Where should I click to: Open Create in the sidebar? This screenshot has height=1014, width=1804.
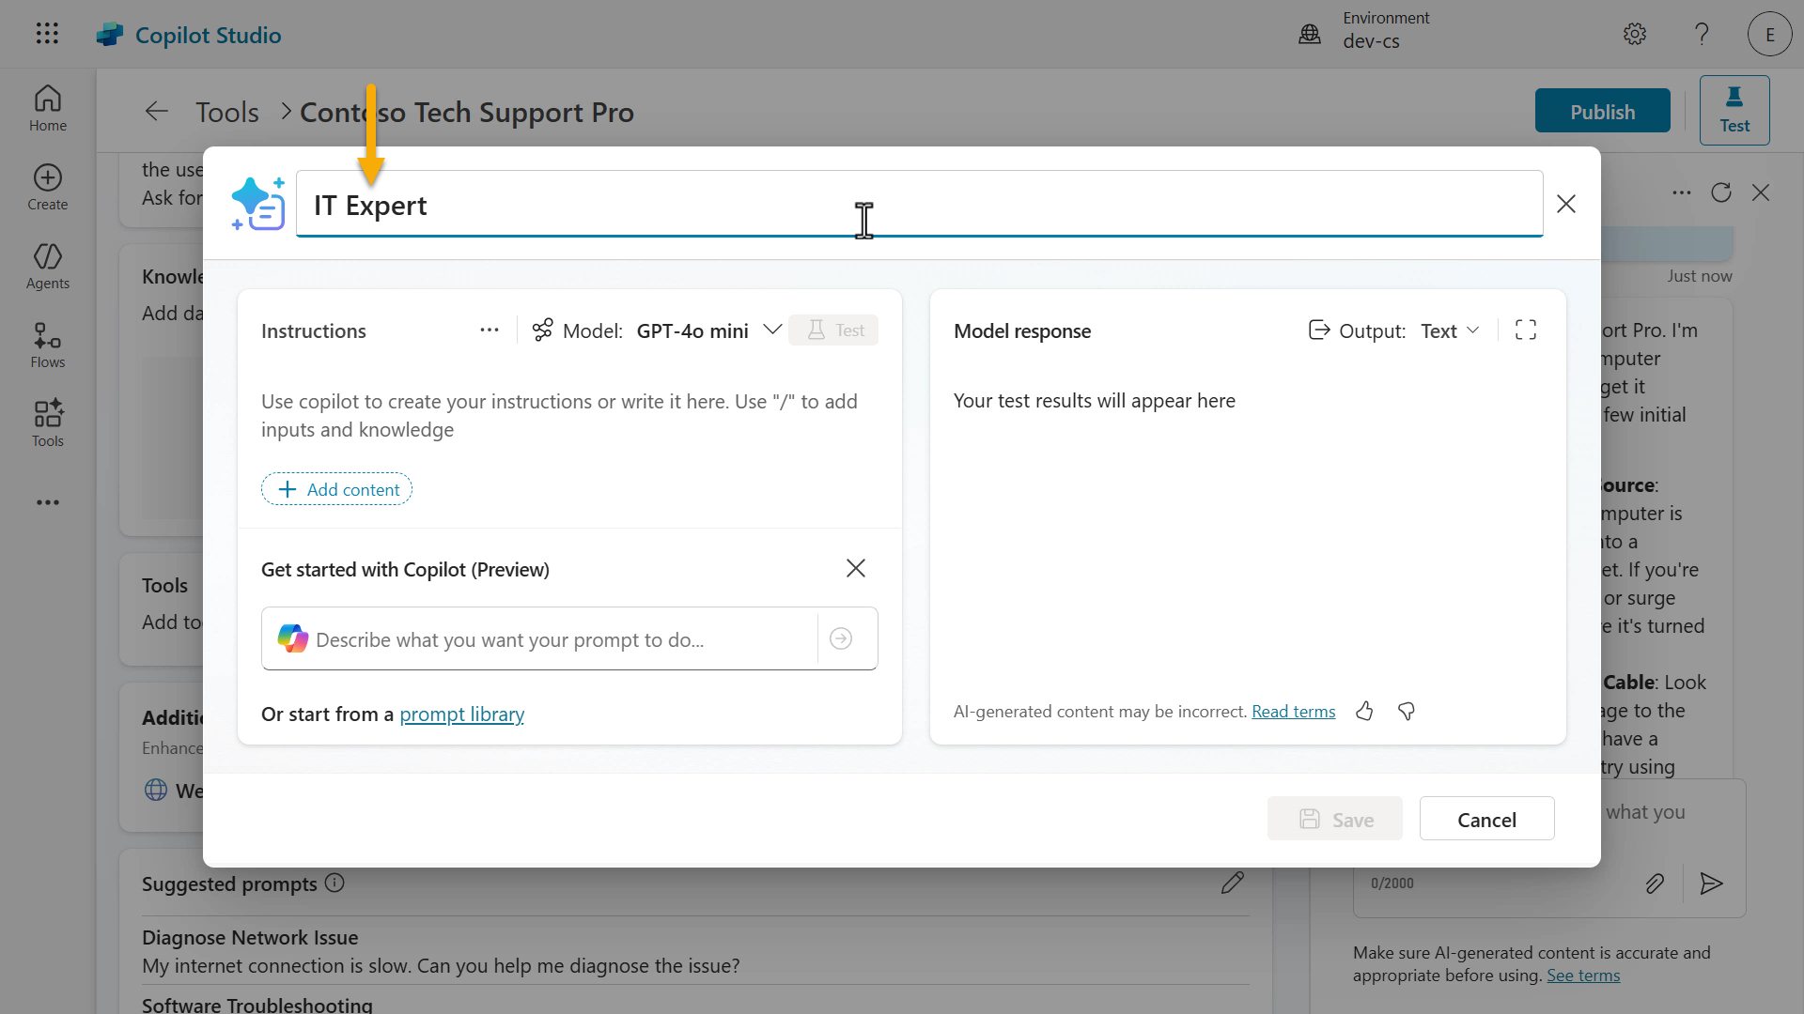click(48, 187)
